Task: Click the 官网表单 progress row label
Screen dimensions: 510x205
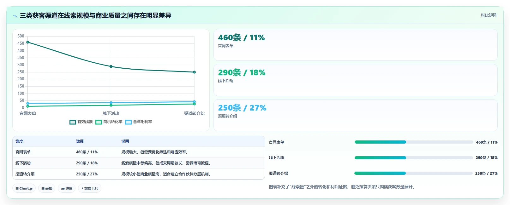Action: click(x=276, y=142)
